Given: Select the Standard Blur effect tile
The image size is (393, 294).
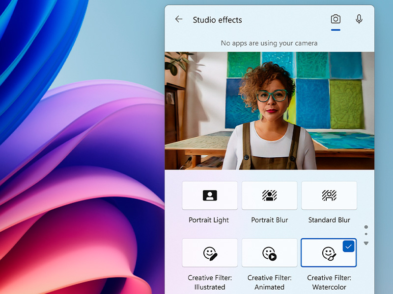Looking at the screenshot, I should pos(329,196).
